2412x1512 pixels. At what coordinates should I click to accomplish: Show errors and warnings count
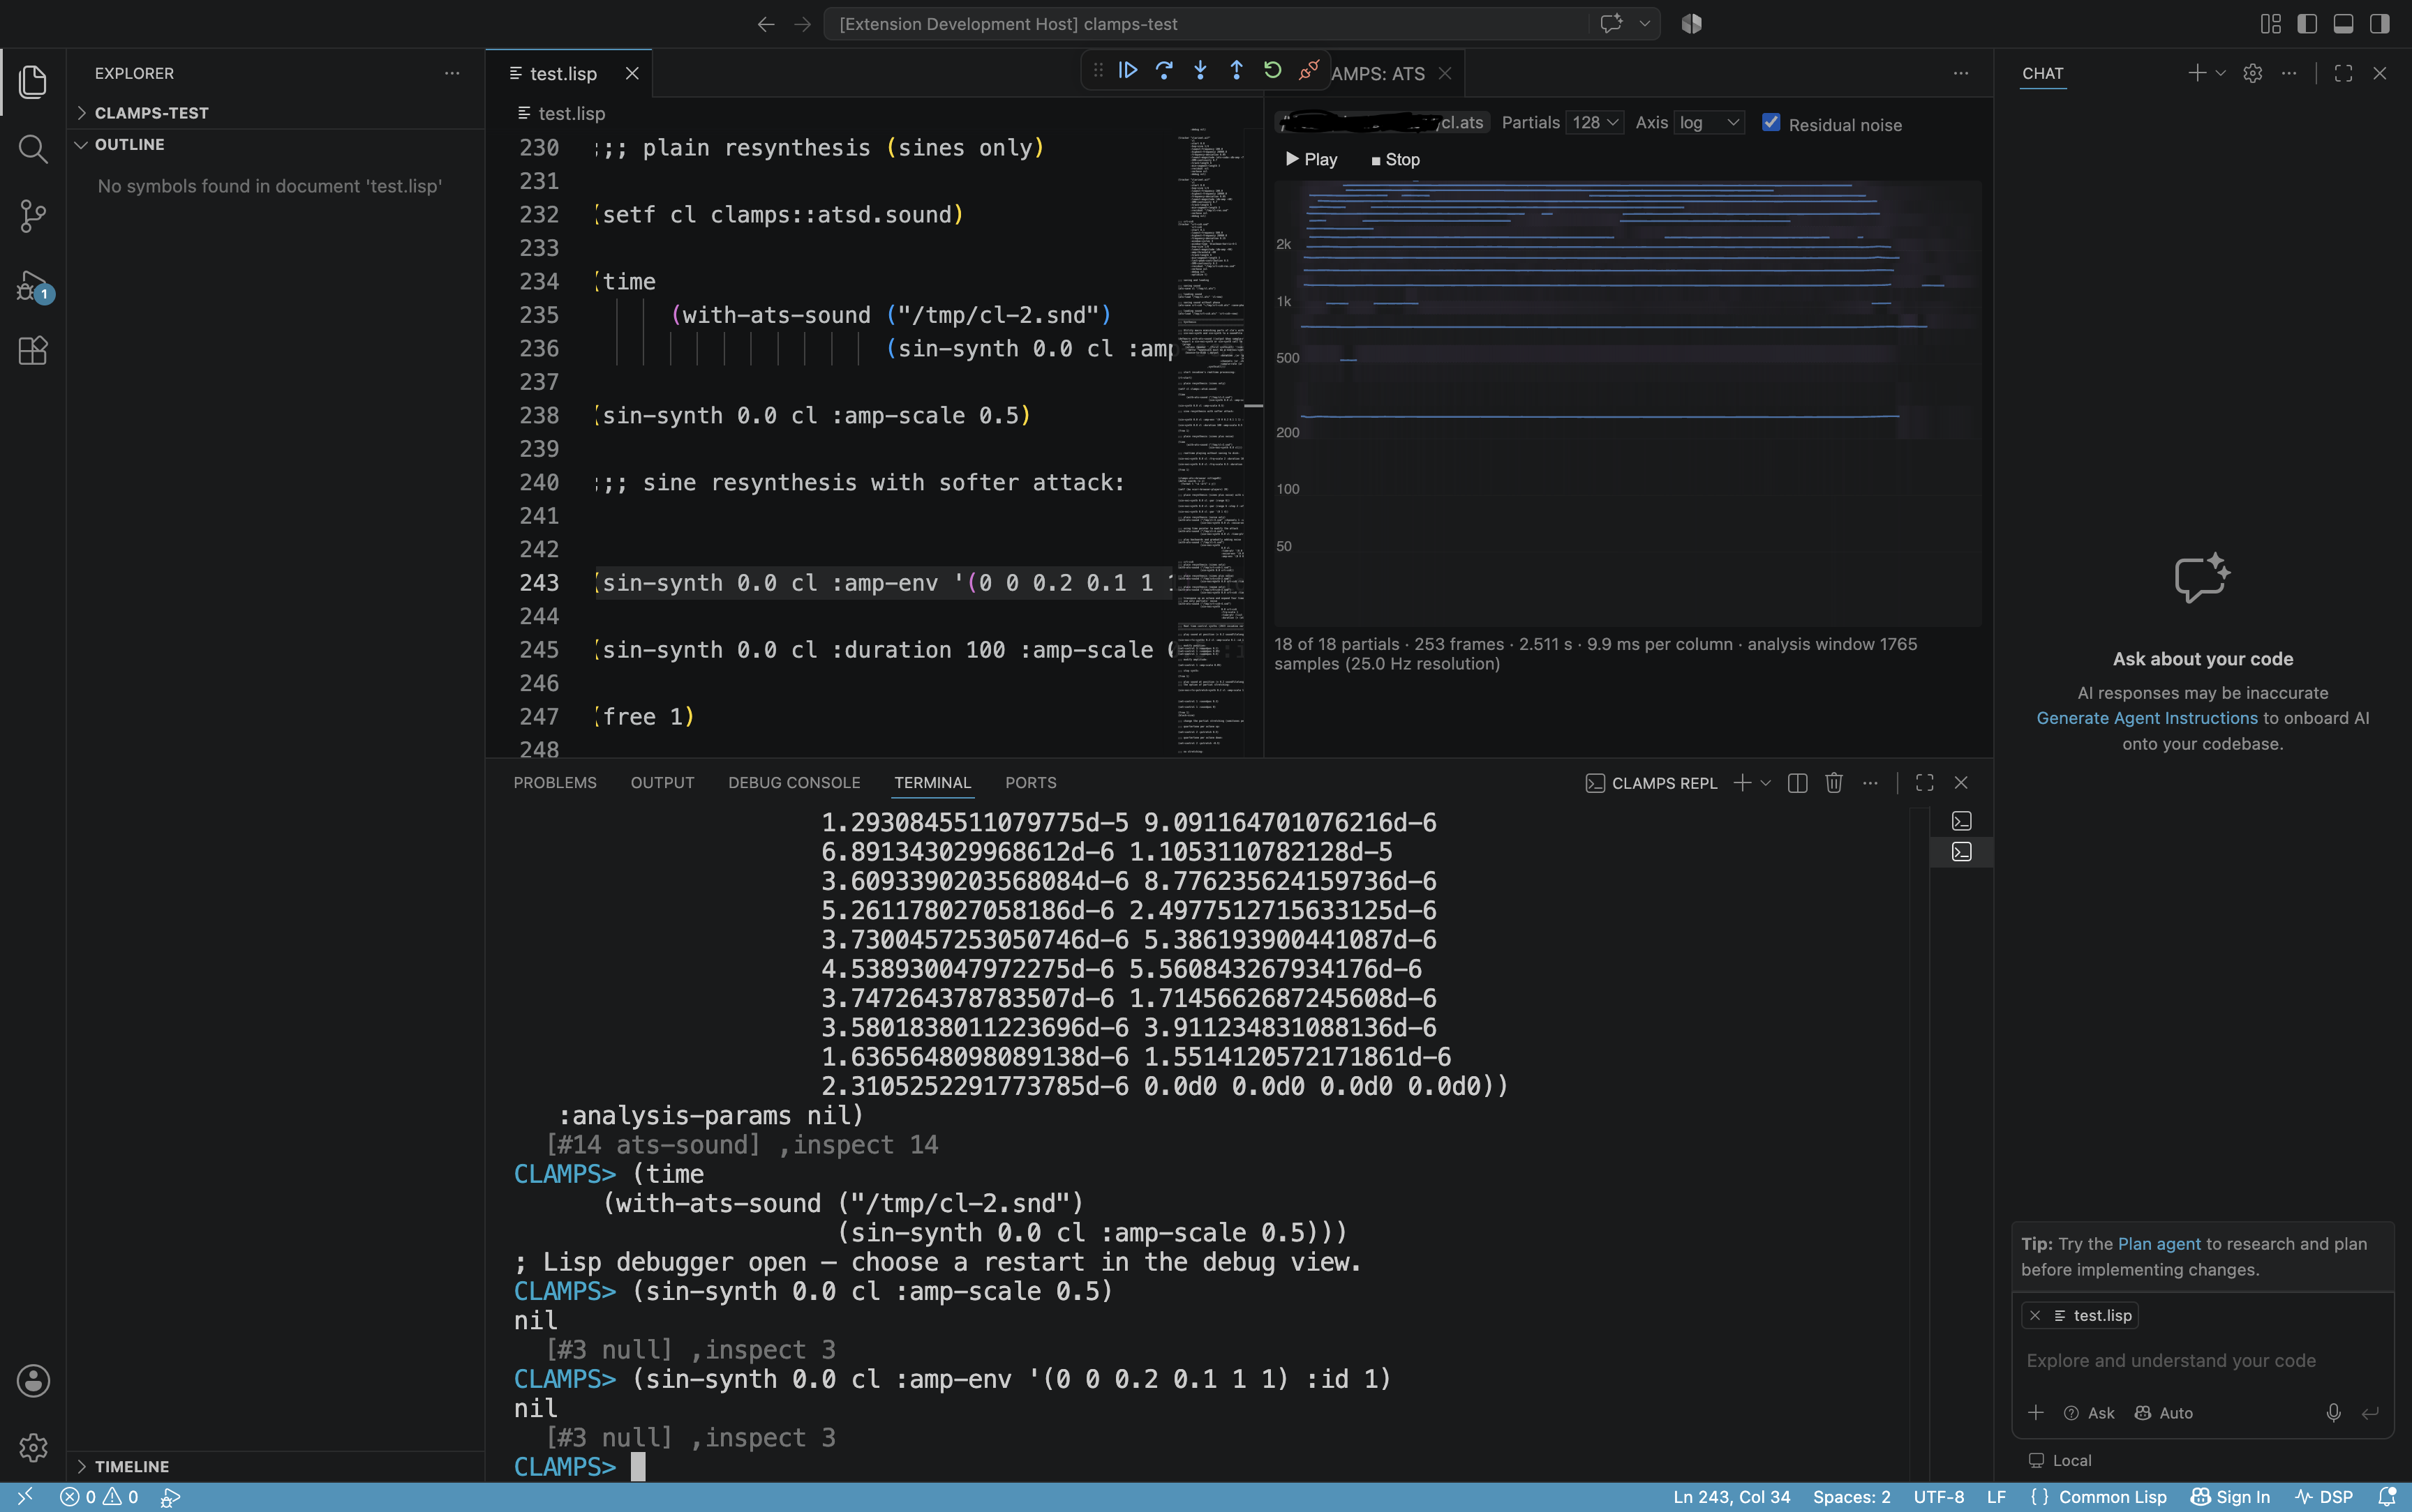pos(99,1497)
